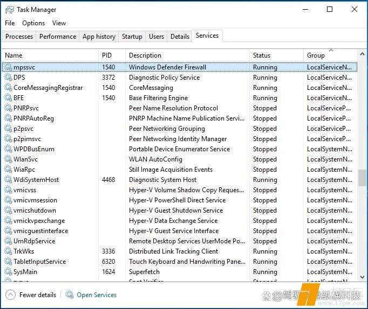Click the WLAN AutoConfig description
The height and width of the screenshot is (309, 368).
155,159
